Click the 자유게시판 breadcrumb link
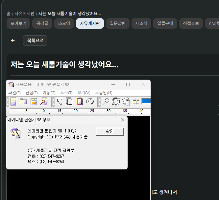The width and height of the screenshot is (219, 200). 24,14
